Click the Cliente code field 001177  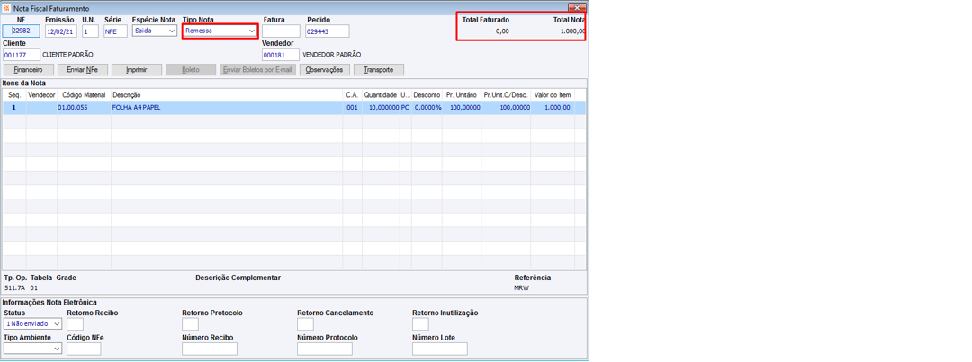(22, 55)
